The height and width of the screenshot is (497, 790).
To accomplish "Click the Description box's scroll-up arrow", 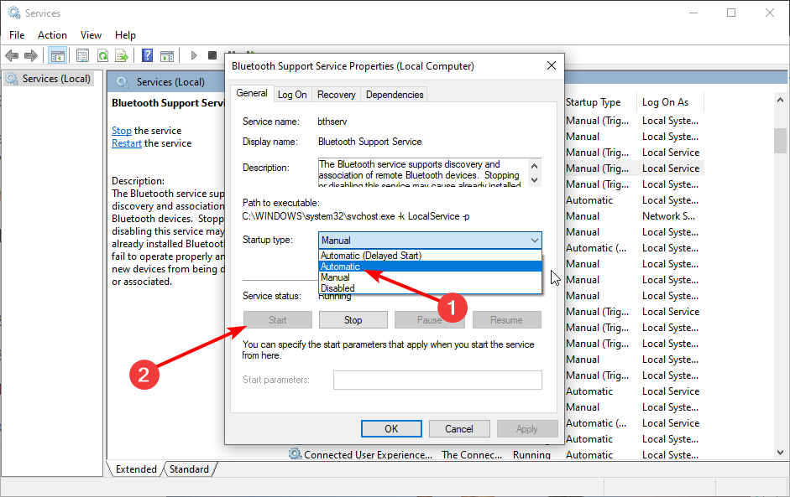I will [535, 165].
